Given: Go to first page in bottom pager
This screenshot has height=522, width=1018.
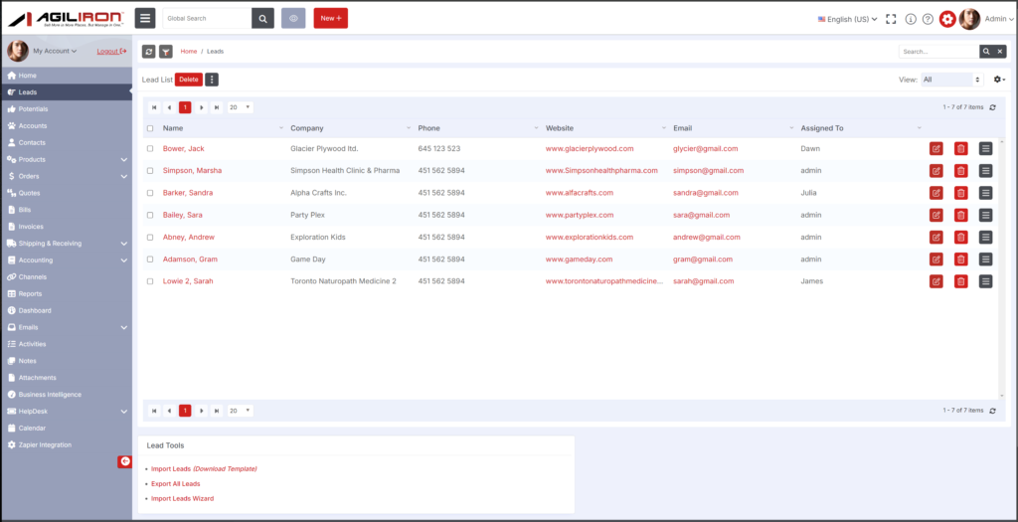Looking at the screenshot, I should (154, 411).
